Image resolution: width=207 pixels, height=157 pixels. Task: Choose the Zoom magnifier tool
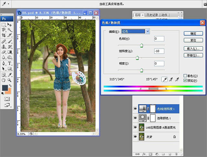point(10,80)
